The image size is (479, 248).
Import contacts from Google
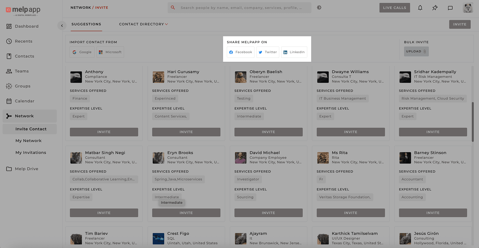82,52
